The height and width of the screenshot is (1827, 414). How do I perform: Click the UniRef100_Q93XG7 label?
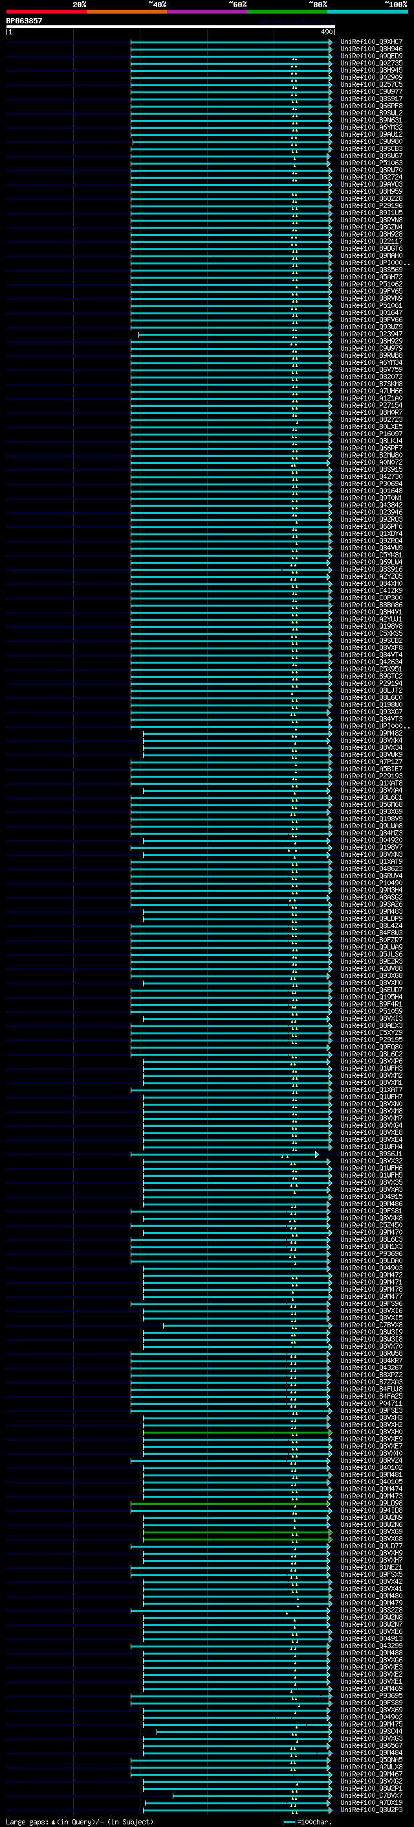pyautogui.click(x=371, y=712)
